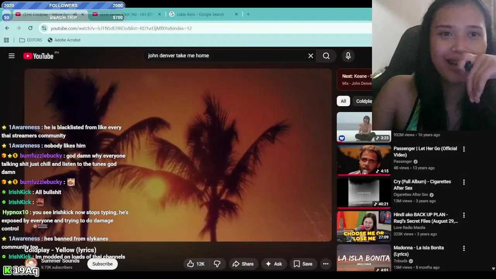Clear the search query with X
The height and width of the screenshot is (279, 496).
(311, 56)
